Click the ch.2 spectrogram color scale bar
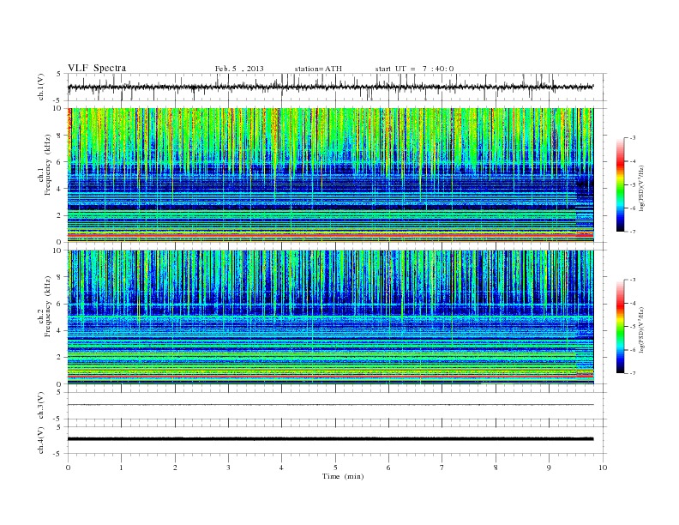The image size is (679, 525). [620, 327]
